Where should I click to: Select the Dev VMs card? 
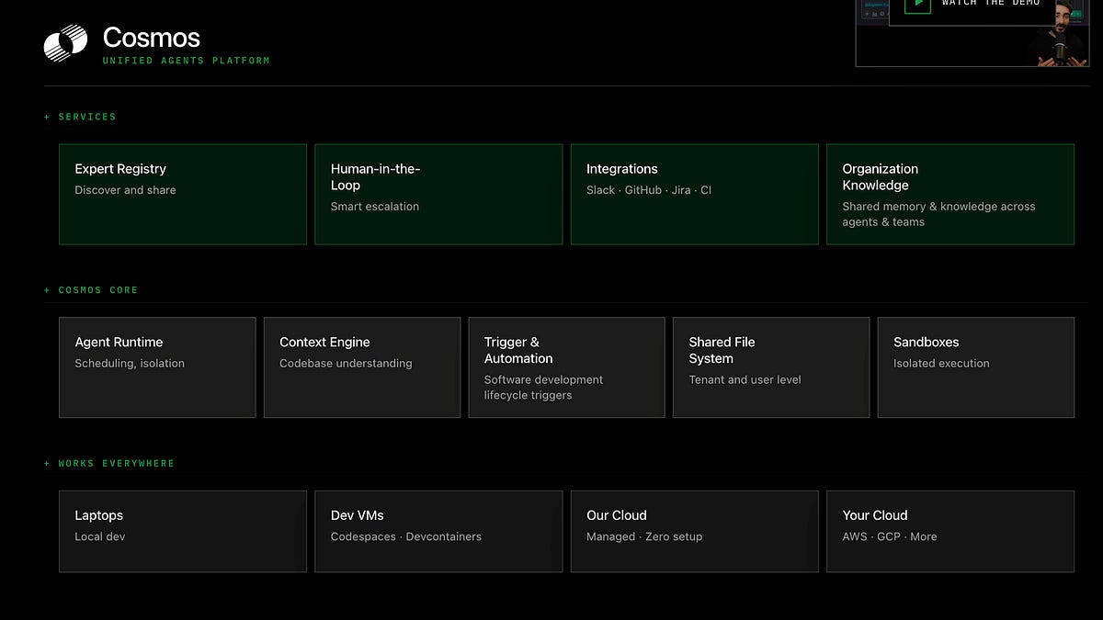[438, 532]
